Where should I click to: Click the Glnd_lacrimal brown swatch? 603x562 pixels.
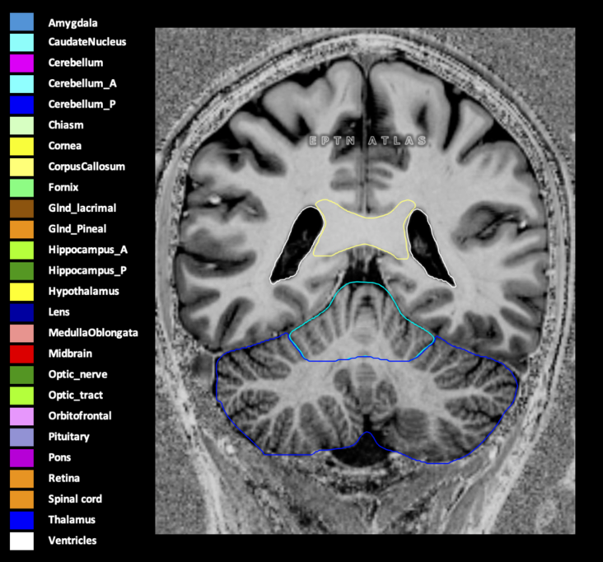pos(21,208)
